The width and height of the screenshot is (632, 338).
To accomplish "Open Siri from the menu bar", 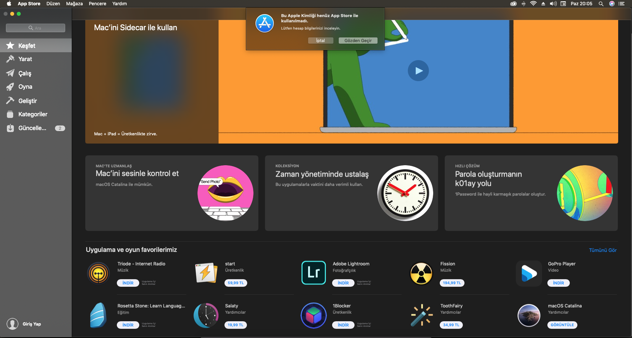I will (x=612, y=4).
